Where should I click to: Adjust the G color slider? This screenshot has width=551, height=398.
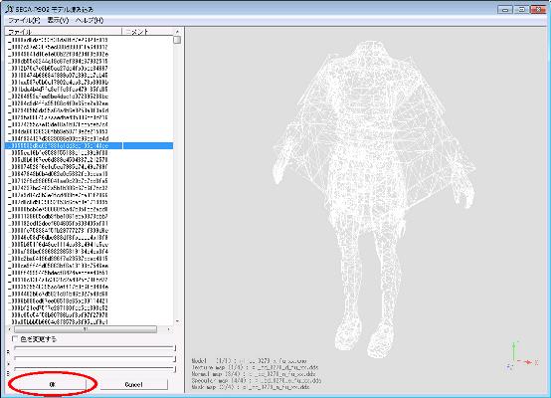tap(94, 359)
